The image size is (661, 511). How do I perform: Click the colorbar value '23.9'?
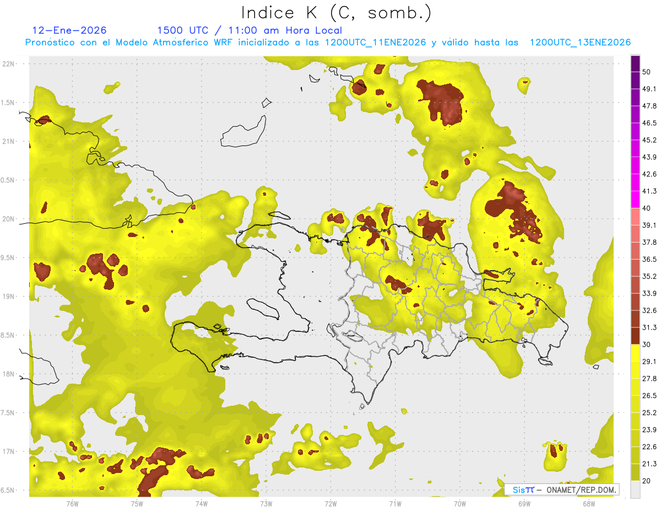coord(649,430)
